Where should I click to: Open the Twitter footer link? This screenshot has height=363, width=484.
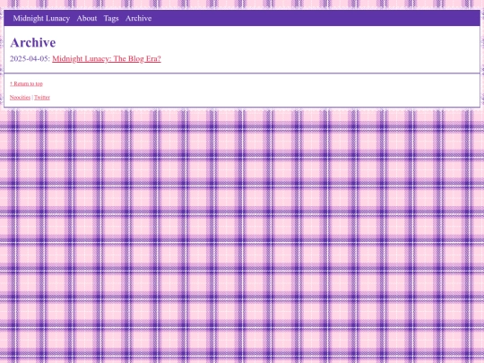(x=42, y=97)
